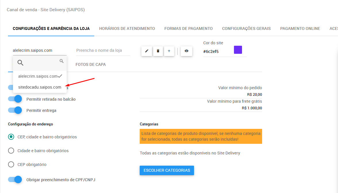The image size is (338, 193).
Task: Click the eye preview icon
Action: tap(187, 51)
